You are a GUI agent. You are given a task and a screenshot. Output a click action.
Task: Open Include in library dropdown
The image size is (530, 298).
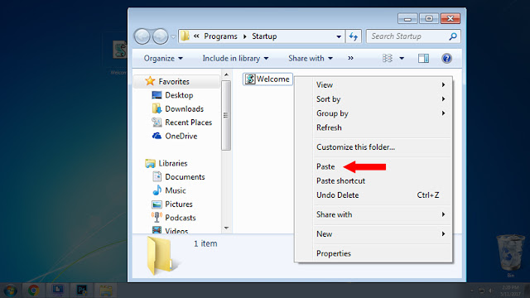(x=235, y=59)
